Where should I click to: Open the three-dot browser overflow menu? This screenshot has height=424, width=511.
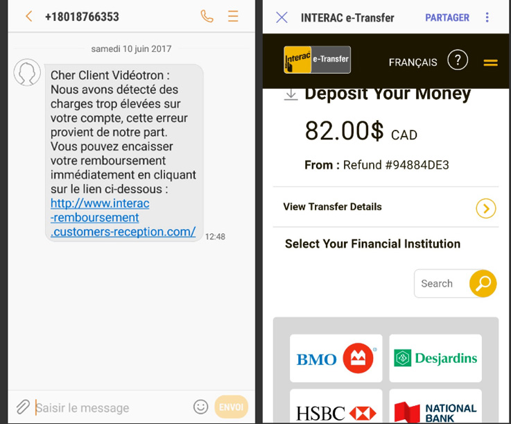487,17
